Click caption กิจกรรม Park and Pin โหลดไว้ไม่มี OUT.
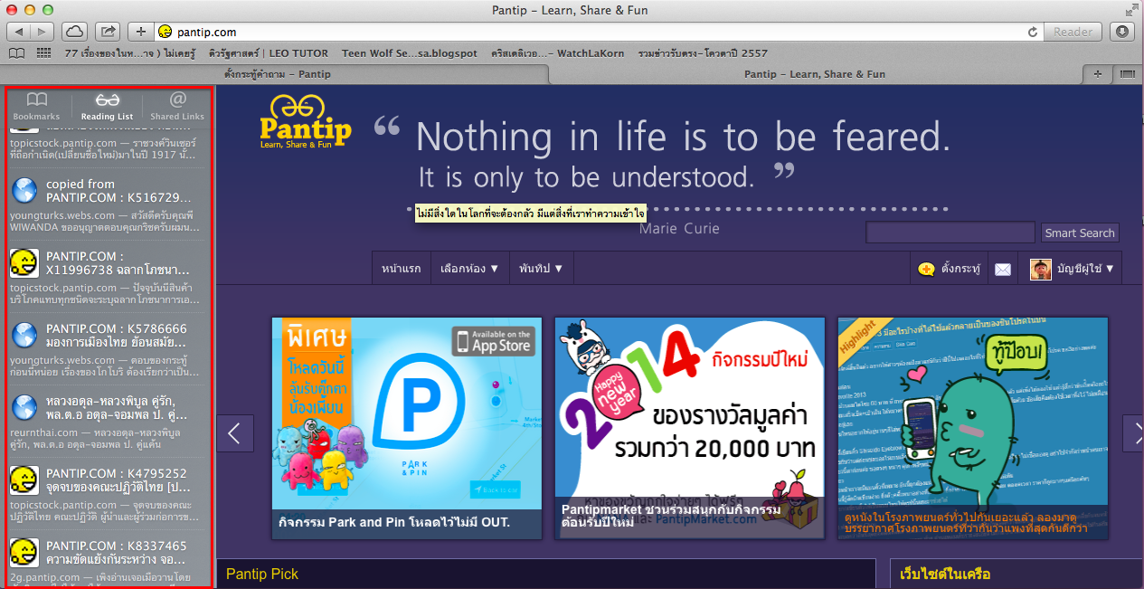Image resolution: width=1144 pixels, height=589 pixels. pos(394,522)
